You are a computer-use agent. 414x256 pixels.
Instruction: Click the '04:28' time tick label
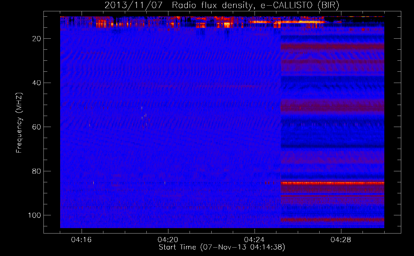click(x=341, y=240)
